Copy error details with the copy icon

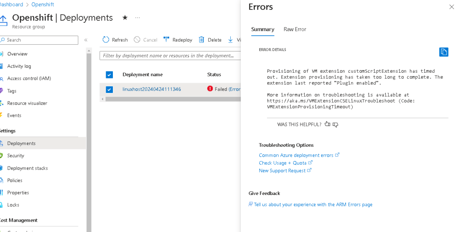(x=444, y=52)
